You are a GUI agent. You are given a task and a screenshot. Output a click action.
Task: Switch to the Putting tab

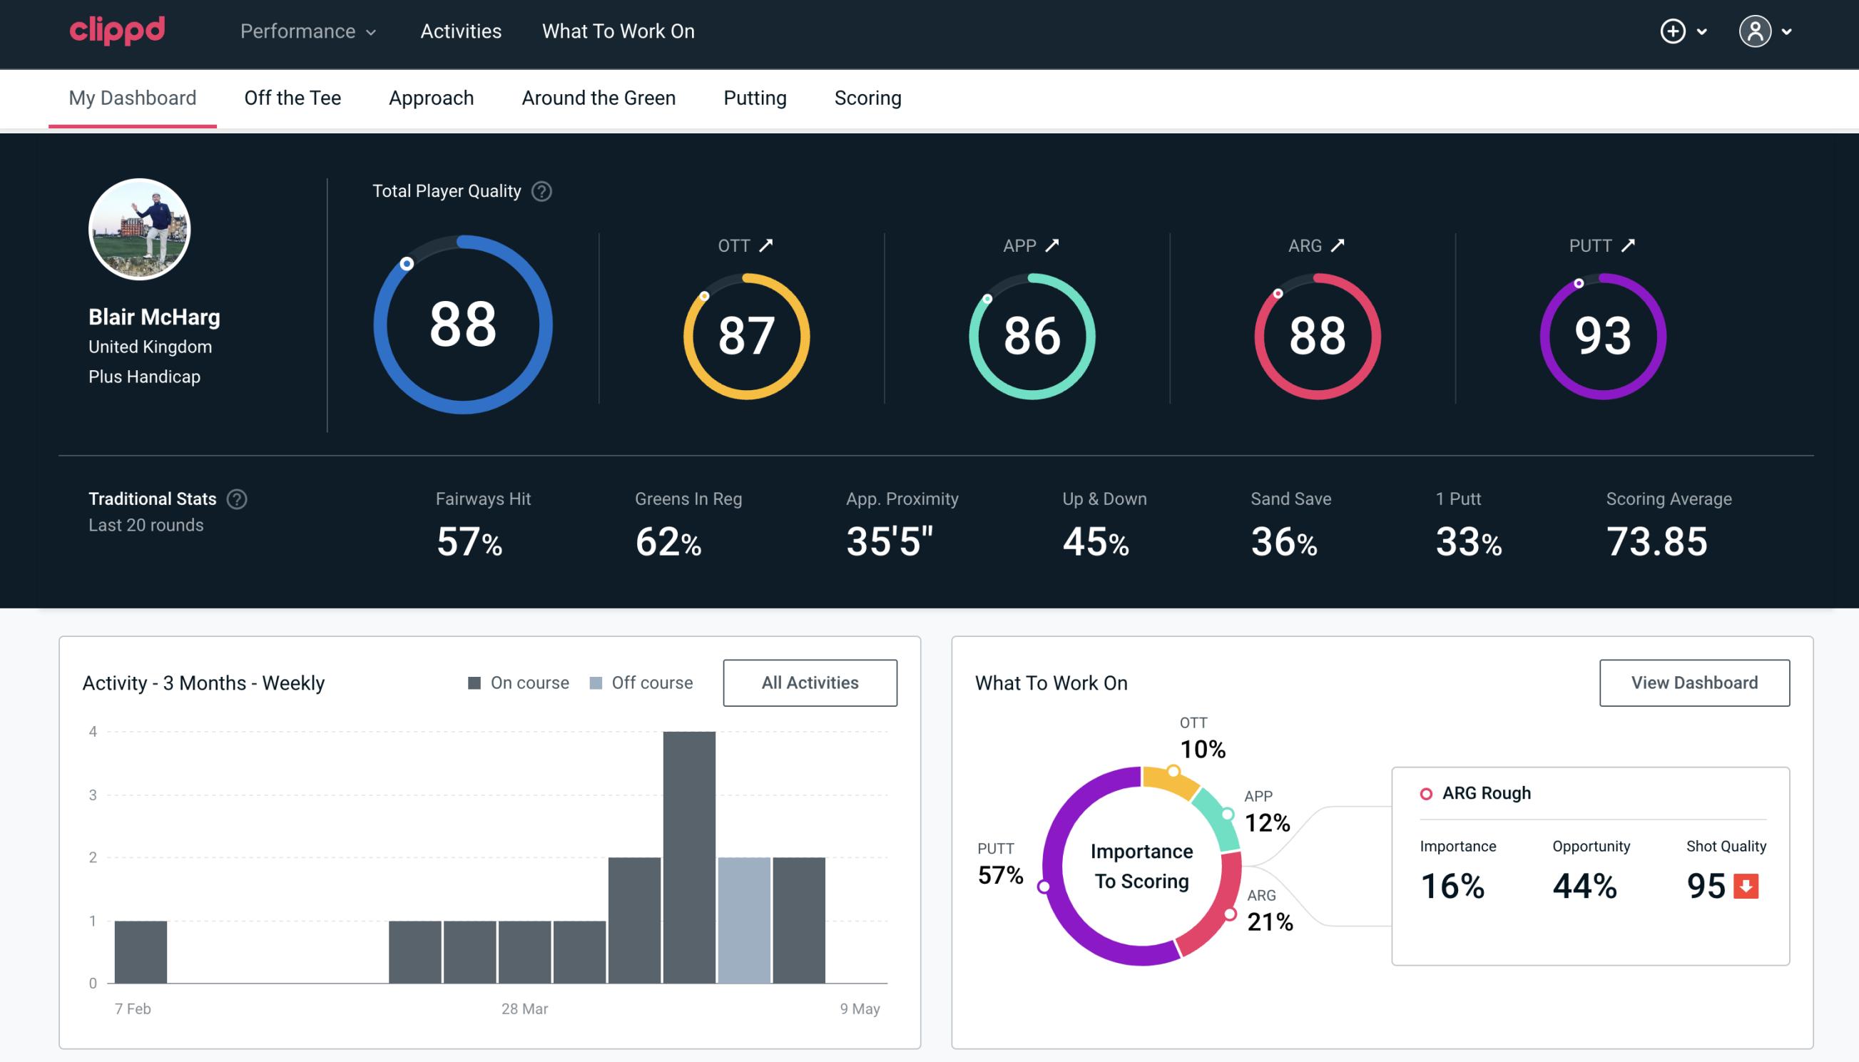click(753, 97)
